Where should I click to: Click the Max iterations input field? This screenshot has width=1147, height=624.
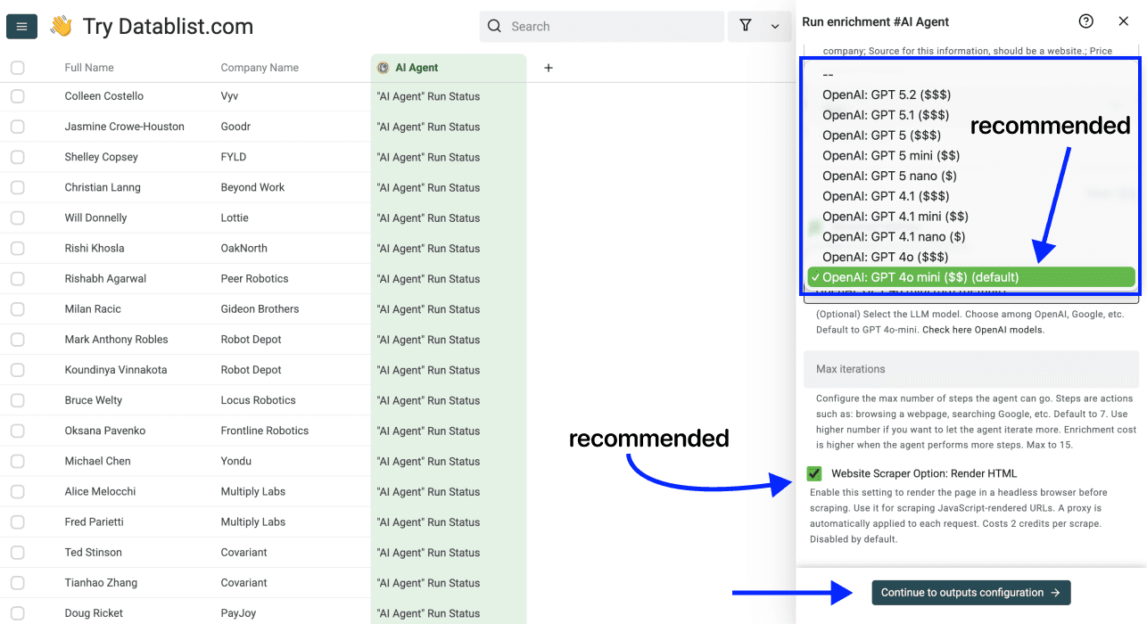click(970, 369)
